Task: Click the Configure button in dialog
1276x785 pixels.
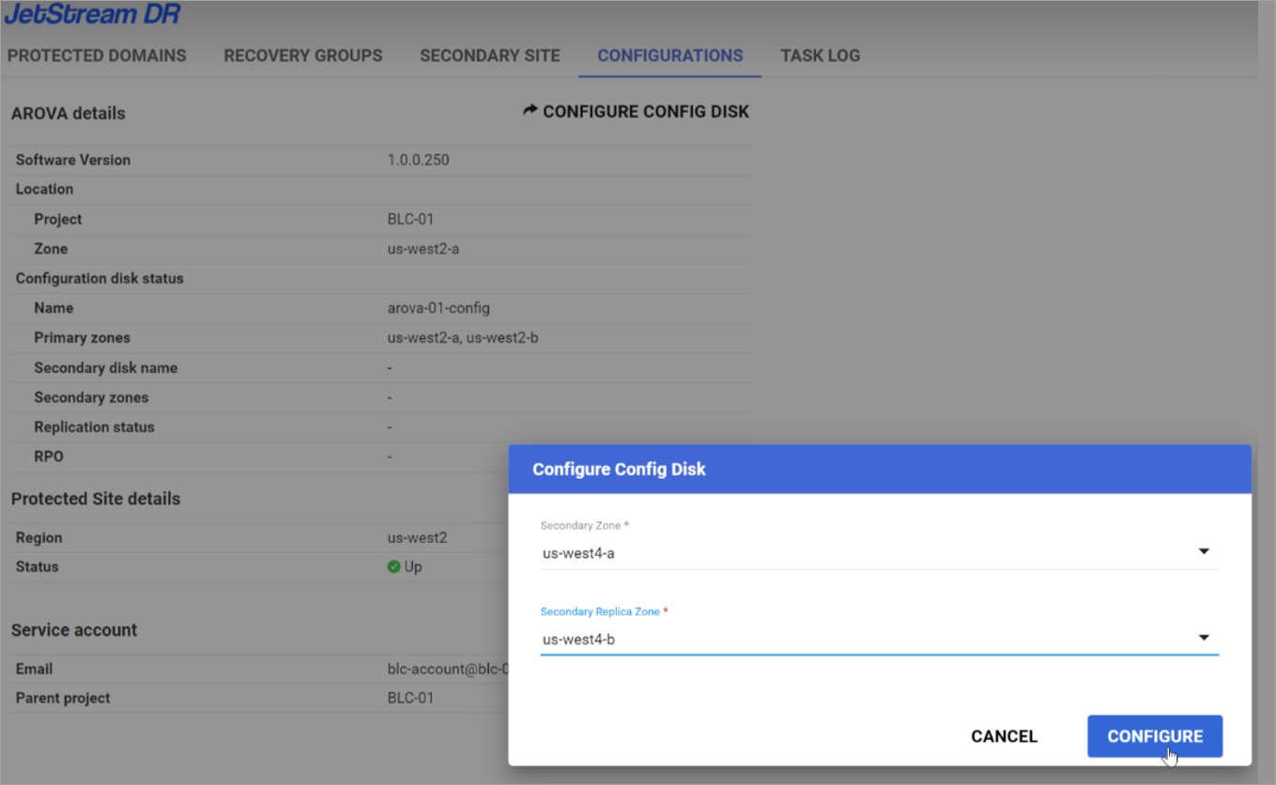Action: tap(1155, 736)
